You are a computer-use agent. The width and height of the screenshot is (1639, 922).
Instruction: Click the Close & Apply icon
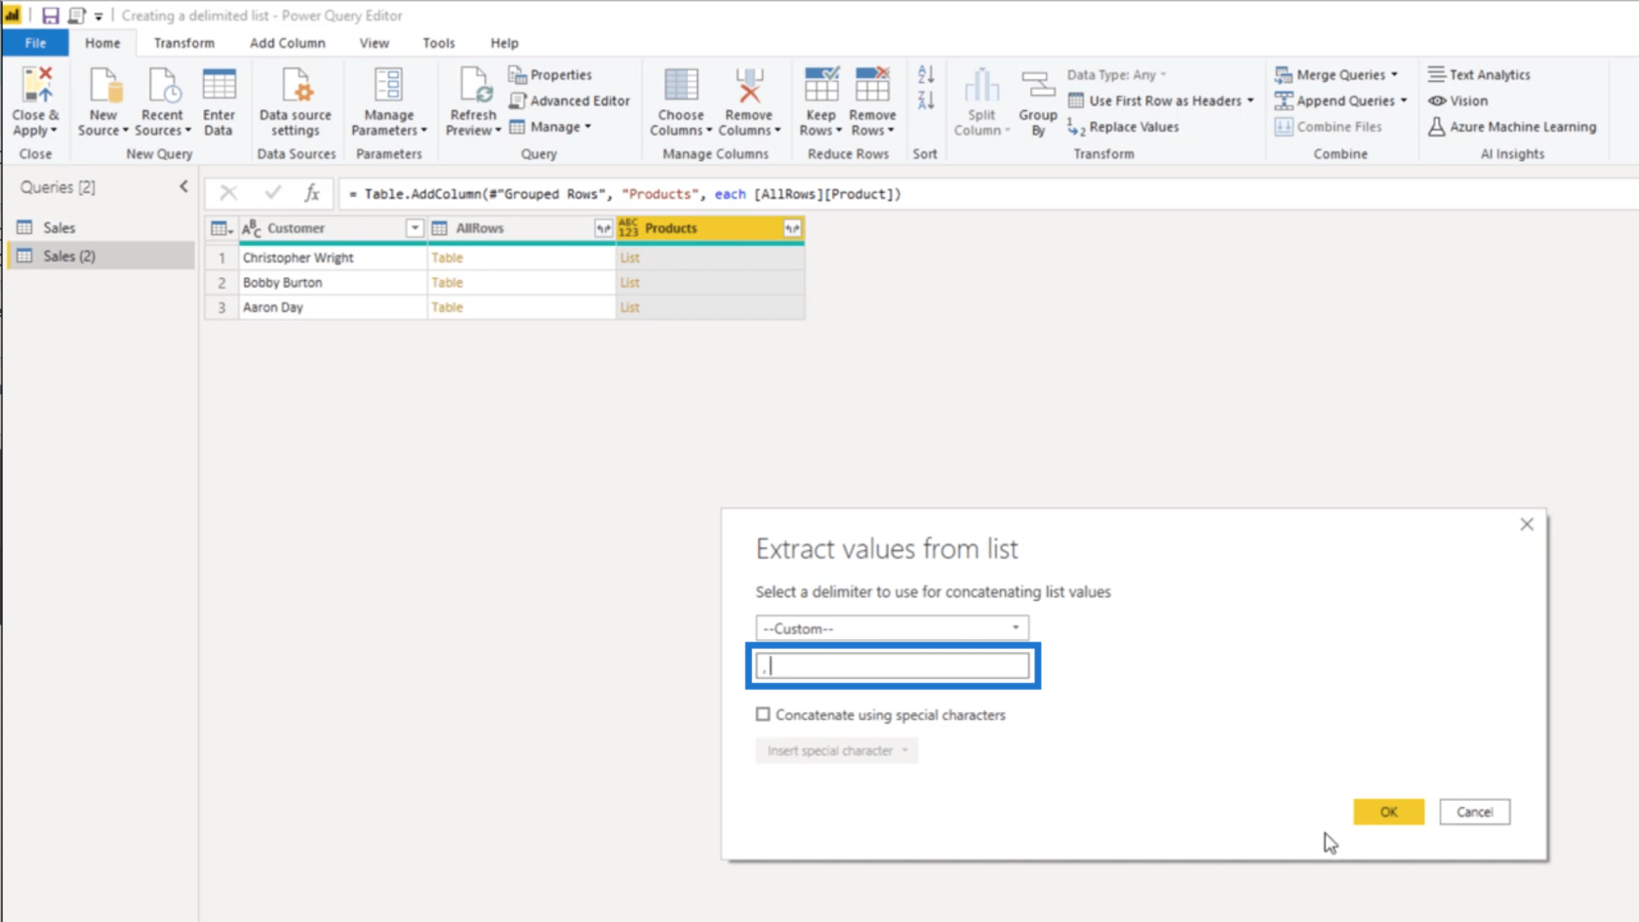pos(36,86)
